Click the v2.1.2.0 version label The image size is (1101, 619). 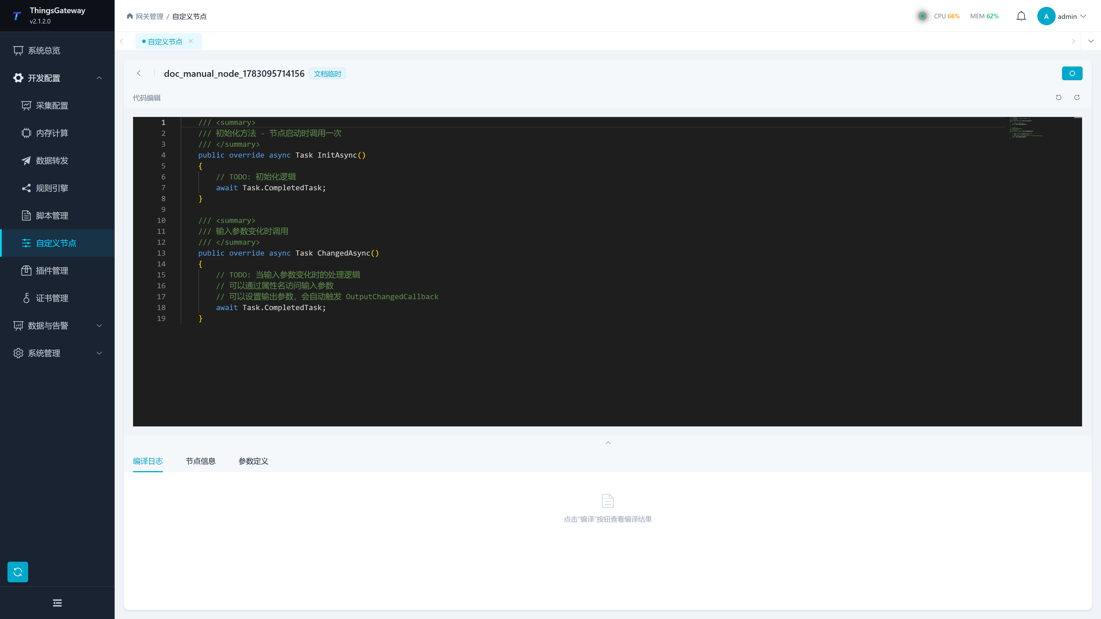[x=40, y=21]
